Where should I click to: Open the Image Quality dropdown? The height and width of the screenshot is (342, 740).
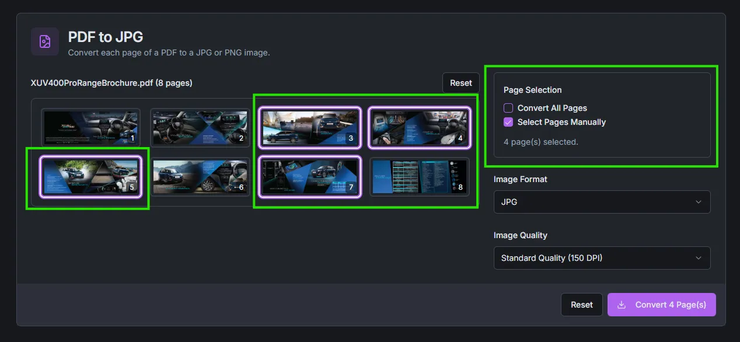pos(602,258)
